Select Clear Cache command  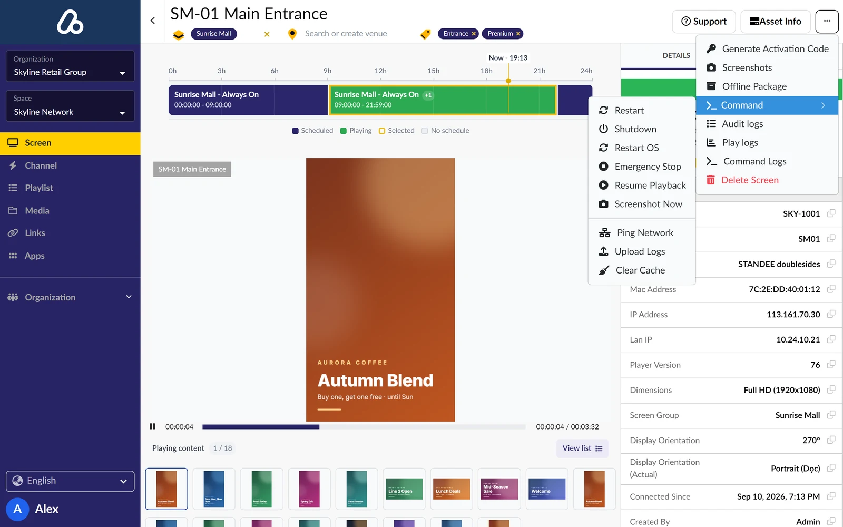click(x=642, y=270)
